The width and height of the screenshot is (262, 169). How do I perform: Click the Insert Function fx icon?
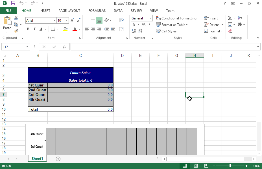click(64, 47)
